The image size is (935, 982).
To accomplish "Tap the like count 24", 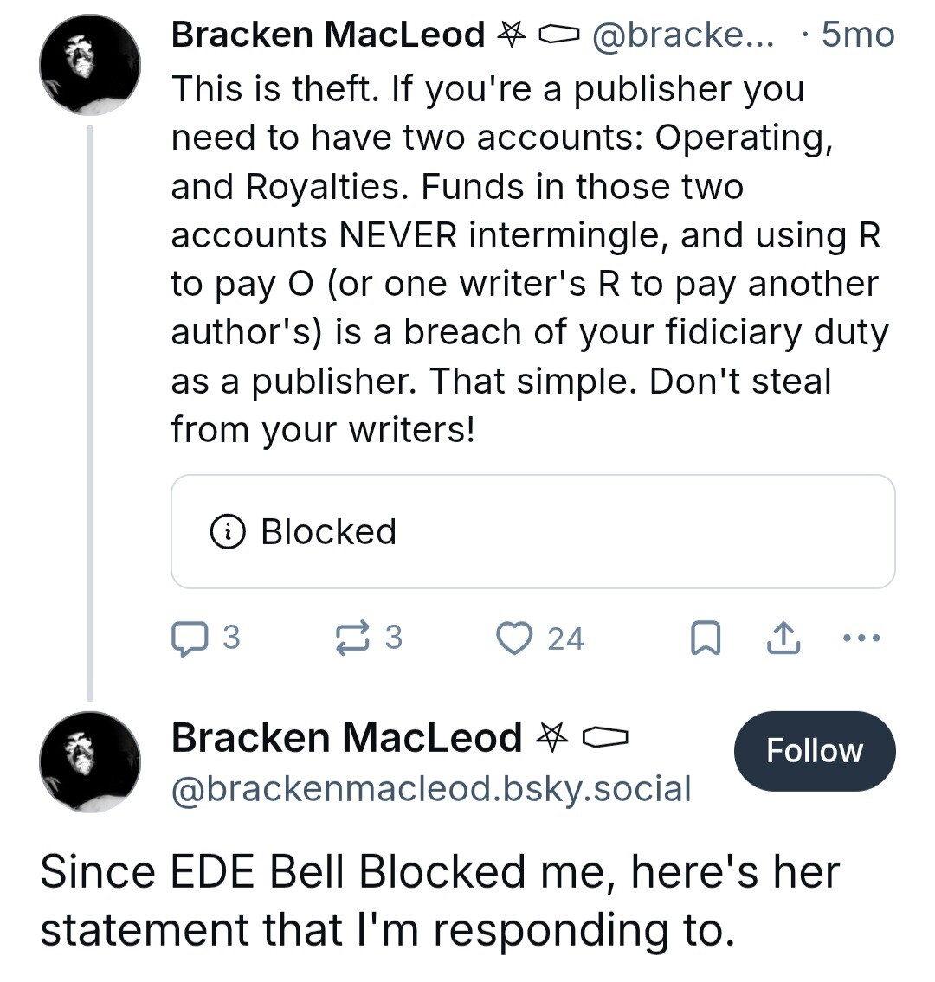I will [565, 639].
